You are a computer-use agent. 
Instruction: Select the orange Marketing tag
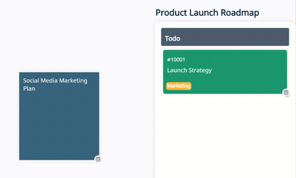(178, 86)
